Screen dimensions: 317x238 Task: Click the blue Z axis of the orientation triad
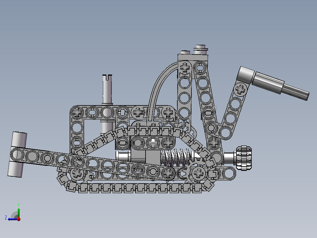pos(13,219)
